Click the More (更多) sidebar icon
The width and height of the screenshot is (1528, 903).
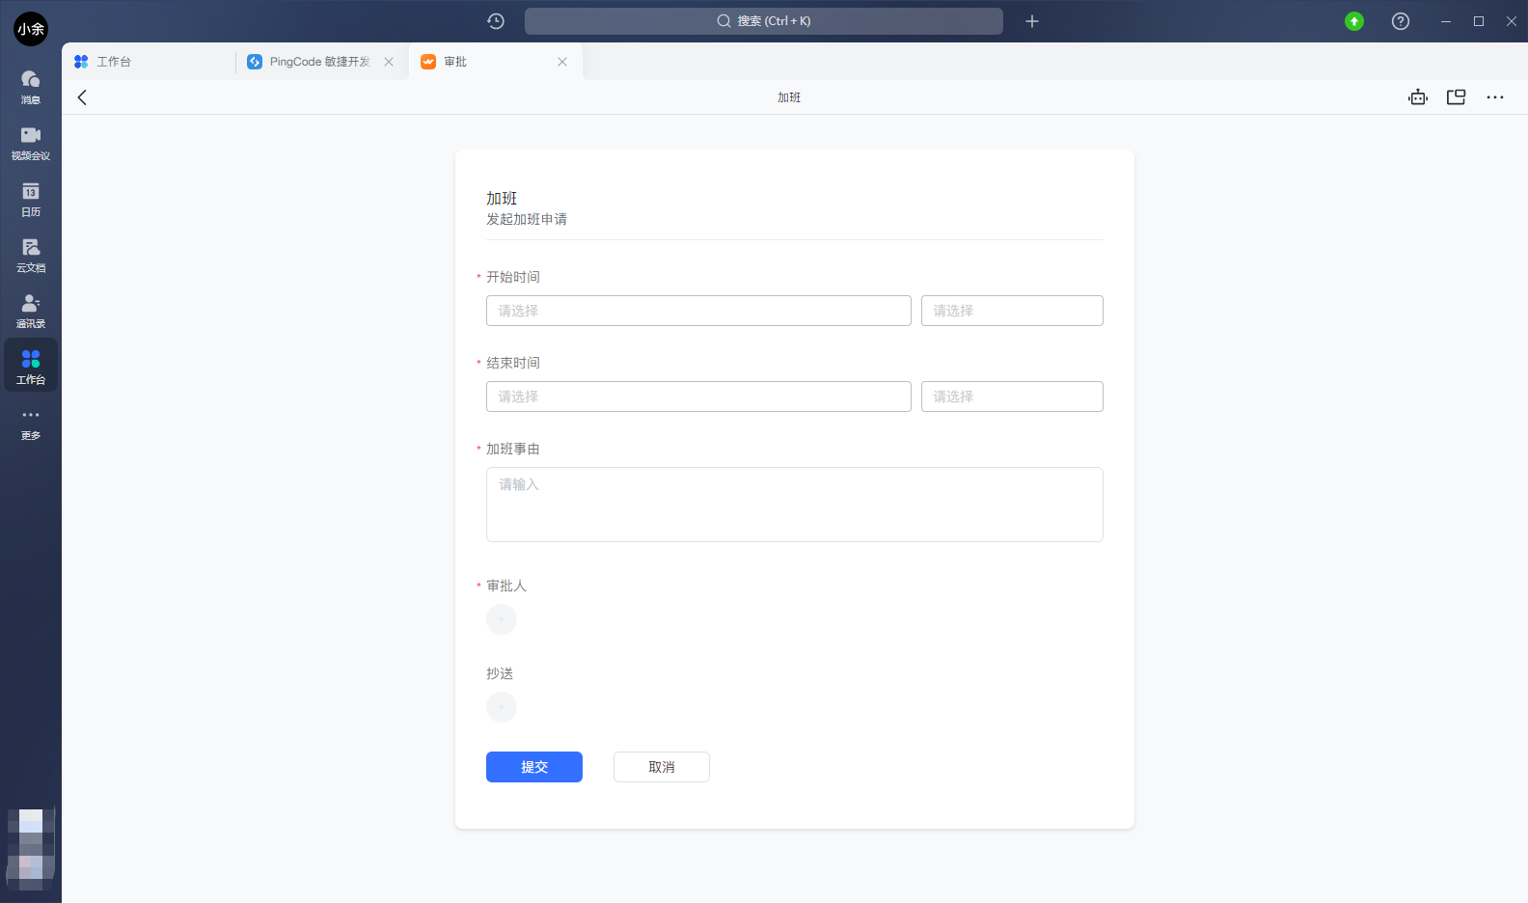(31, 422)
